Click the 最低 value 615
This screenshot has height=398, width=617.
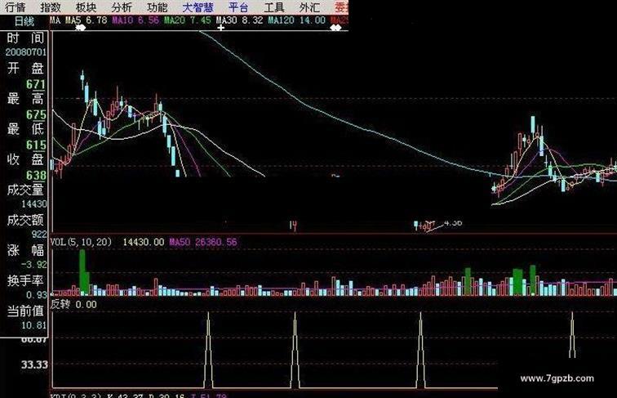tap(36, 145)
